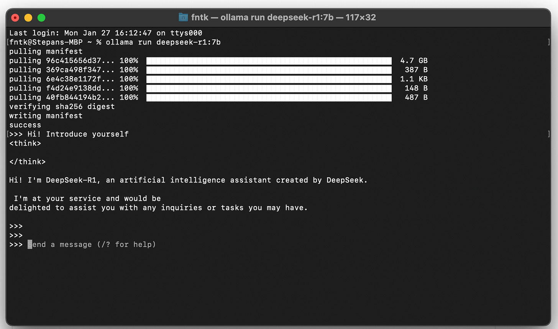558x329 pixels.
Task: Click the "pulling manifest" line
Action: click(46, 51)
